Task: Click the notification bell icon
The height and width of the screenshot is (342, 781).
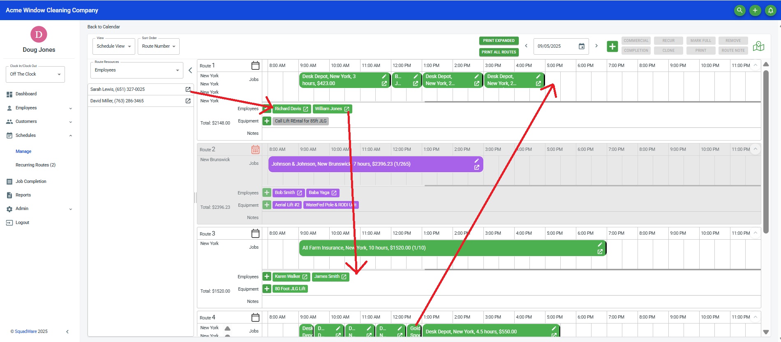Action: [770, 10]
